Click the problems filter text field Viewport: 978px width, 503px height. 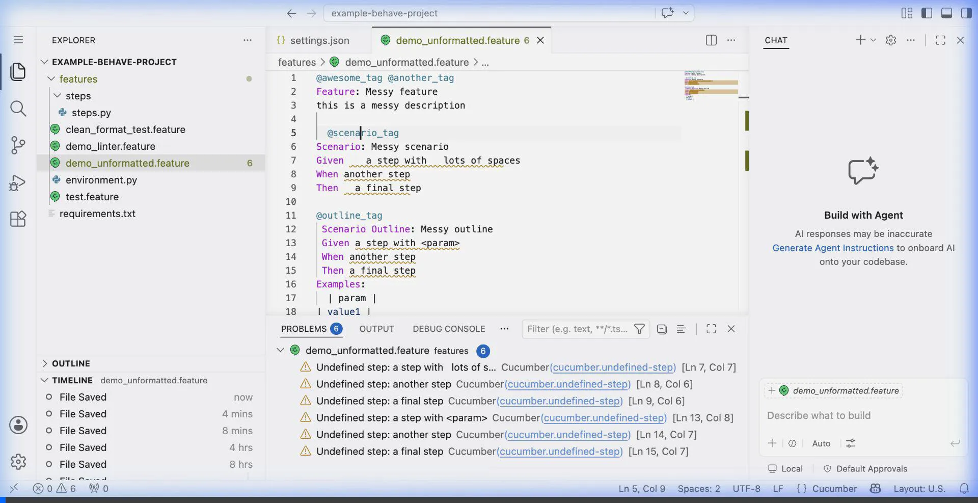[x=578, y=329]
